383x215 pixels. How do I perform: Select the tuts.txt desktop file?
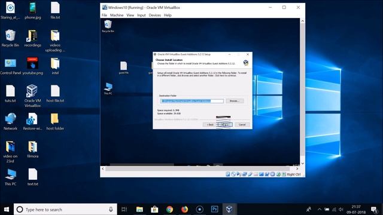tap(10, 94)
